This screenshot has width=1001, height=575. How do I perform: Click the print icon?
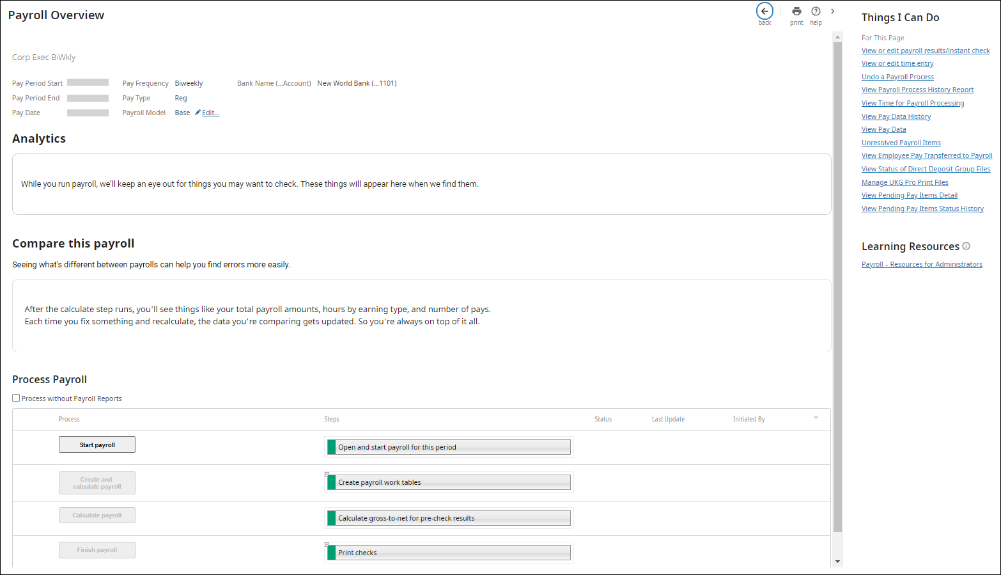(796, 11)
